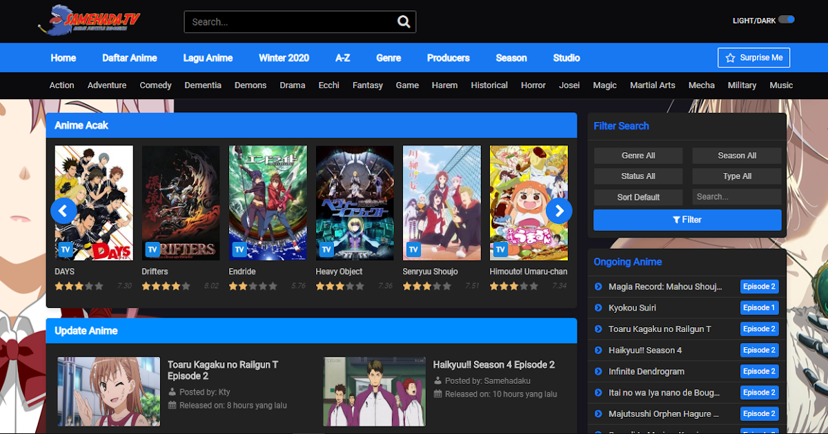This screenshot has width=828, height=434.
Task: Open the A-Z menu item
Action: [343, 58]
